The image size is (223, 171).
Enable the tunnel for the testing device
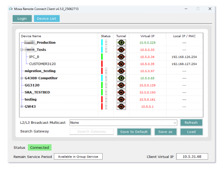[x=121, y=100]
